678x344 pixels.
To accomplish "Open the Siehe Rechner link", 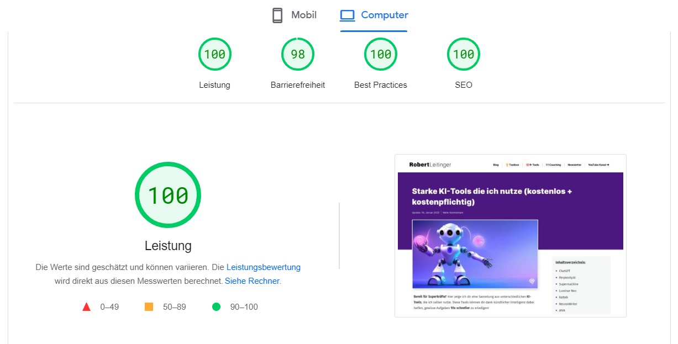I will coord(251,281).
